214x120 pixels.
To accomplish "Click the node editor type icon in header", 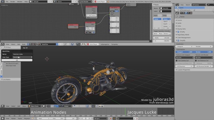I will (x=3, y=44).
